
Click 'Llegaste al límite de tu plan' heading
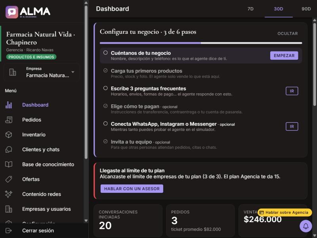(x=132, y=171)
